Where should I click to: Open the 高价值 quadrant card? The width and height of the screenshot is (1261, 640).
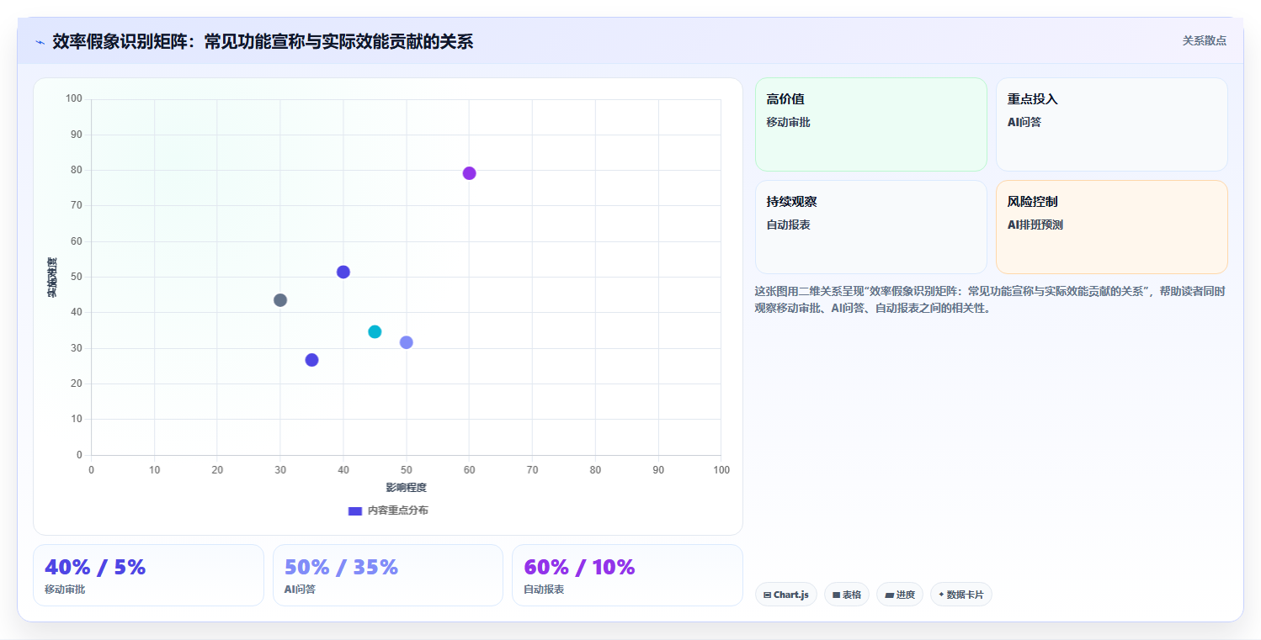(871, 124)
